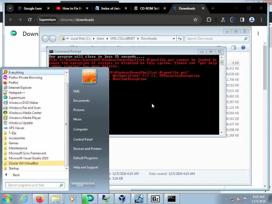Image resolution: width=272 pixels, height=204 pixels.
Task: Open browser Extensions puzzle icon
Action: tap(209, 20)
